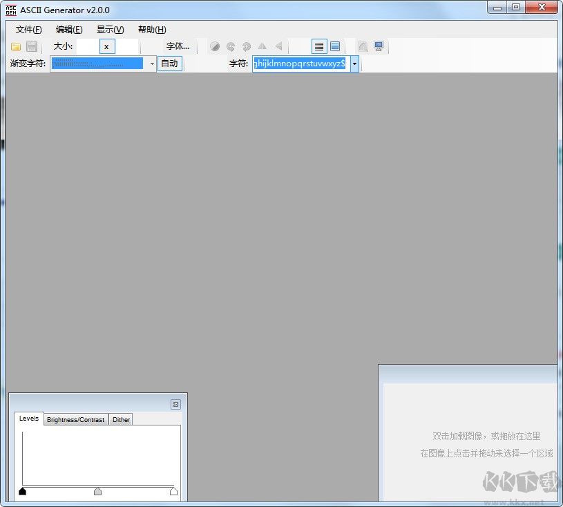Click the black and white invert icon

coord(215,47)
